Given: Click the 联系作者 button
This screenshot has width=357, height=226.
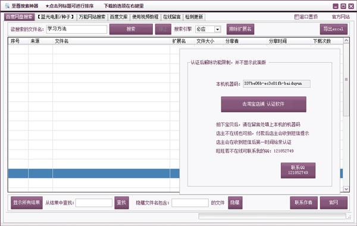Looking at the screenshot, I should [303, 203].
